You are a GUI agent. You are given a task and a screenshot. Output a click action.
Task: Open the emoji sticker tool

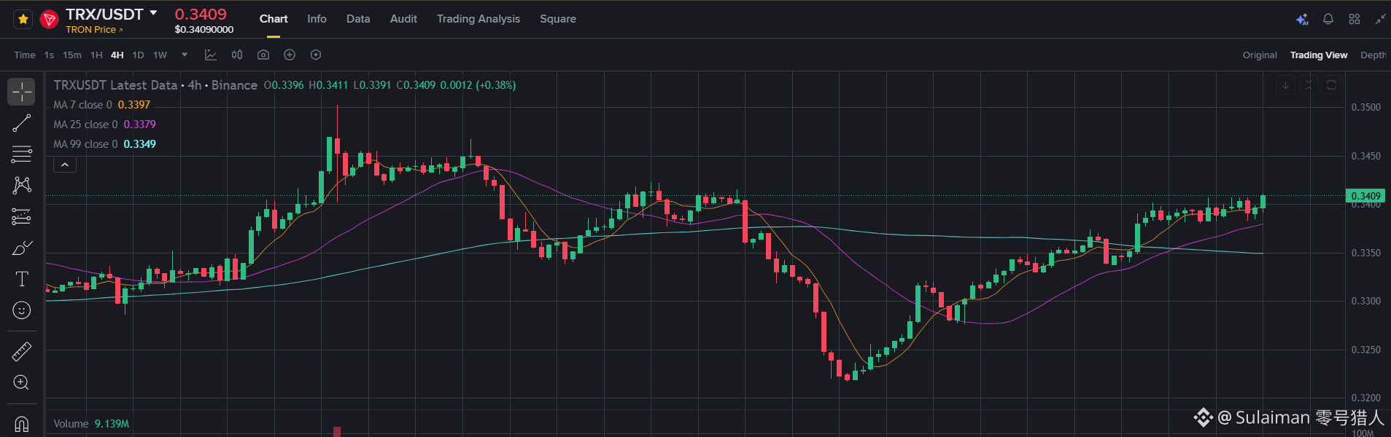(22, 310)
